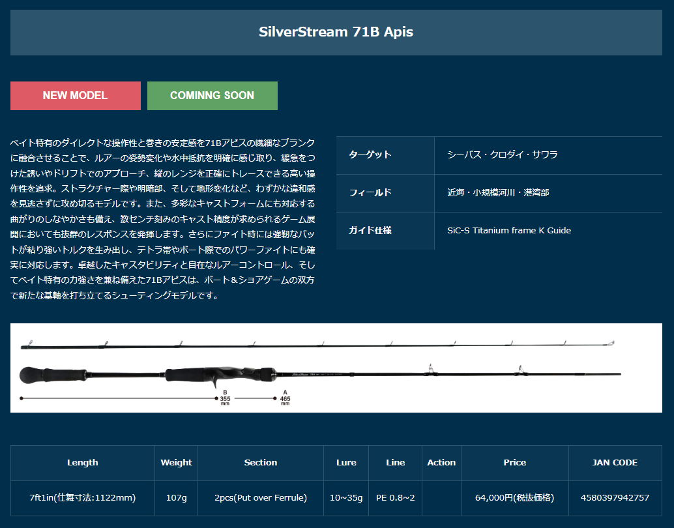Click the JAN code value 4580397942757

tap(615, 498)
